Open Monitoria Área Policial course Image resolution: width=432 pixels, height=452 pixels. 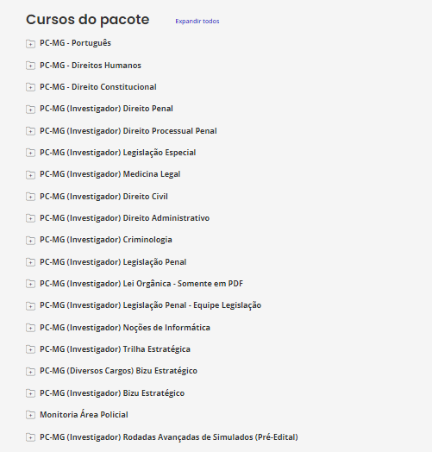tap(84, 415)
